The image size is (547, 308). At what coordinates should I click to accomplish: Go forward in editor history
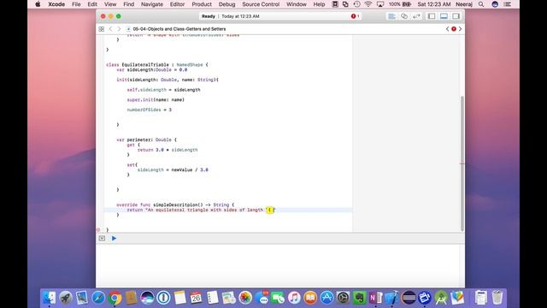point(119,29)
